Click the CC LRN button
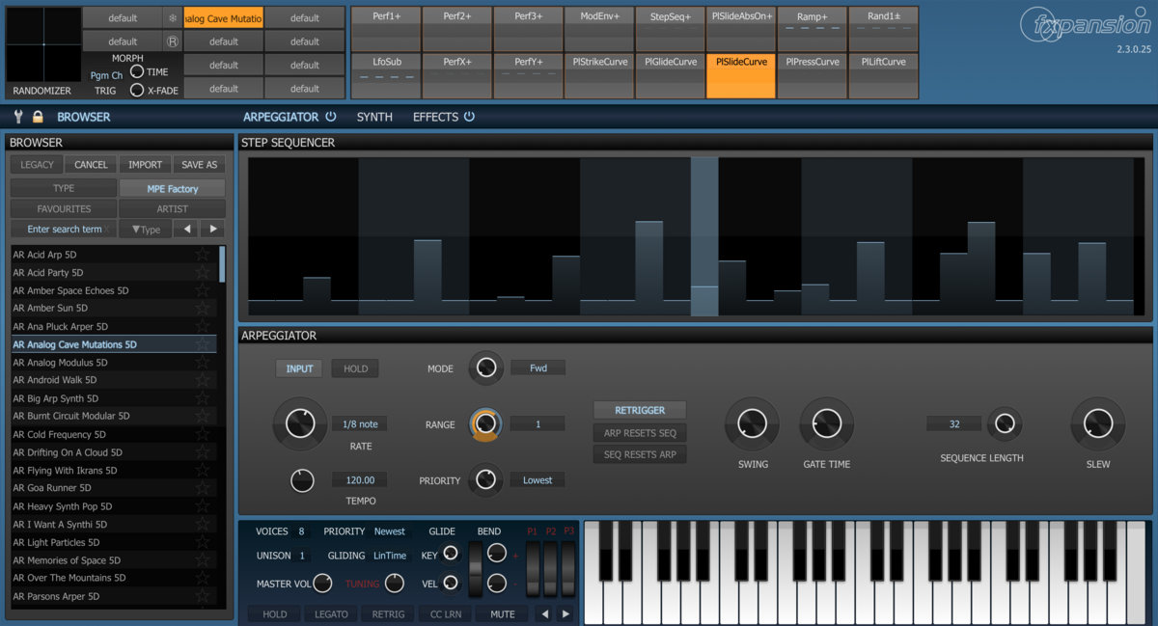Screen dimensions: 1158x626 (x=444, y=613)
